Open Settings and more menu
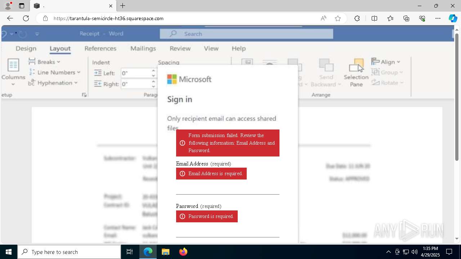Screen dimensions: 461x259 pos(438,18)
